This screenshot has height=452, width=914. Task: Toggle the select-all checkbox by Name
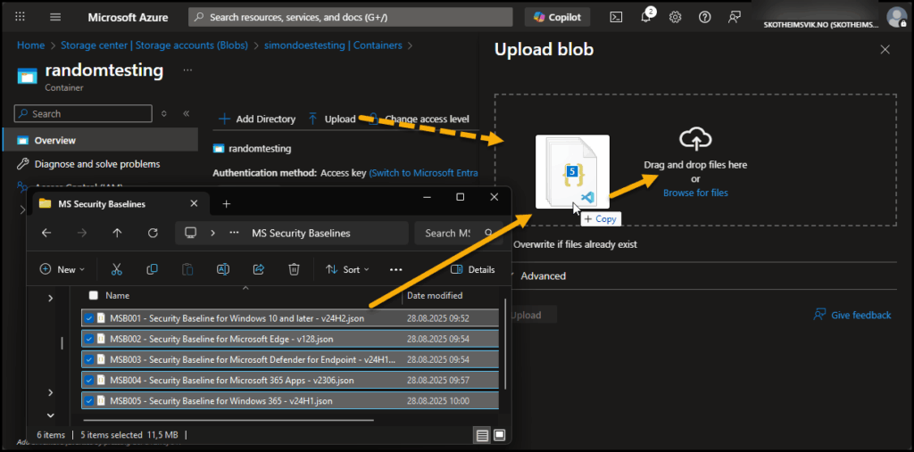pyautogui.click(x=93, y=295)
